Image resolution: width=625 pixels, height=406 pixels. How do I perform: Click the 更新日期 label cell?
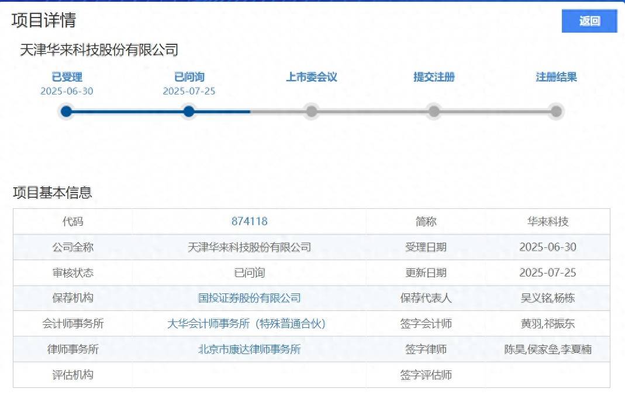tap(426, 273)
